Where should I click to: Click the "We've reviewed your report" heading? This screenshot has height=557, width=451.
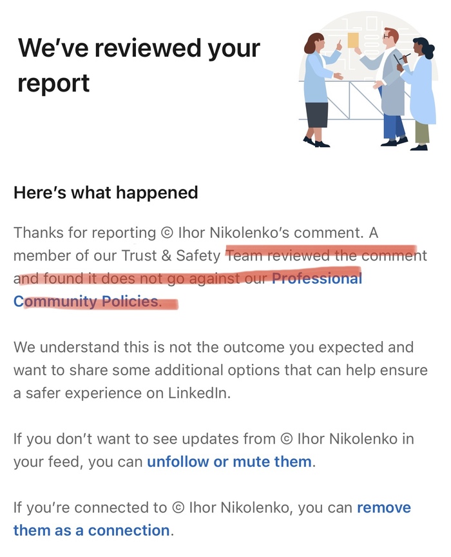(x=139, y=64)
